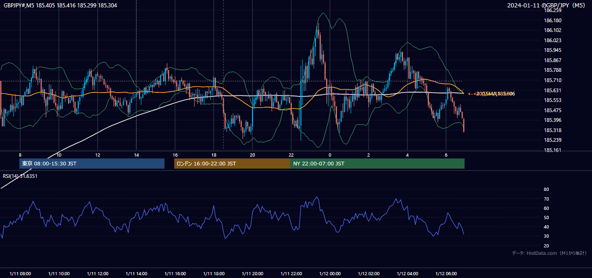This screenshot has width=592, height=278.
Task: Click bottom time label 1/12 04:00
Action: click(407, 274)
